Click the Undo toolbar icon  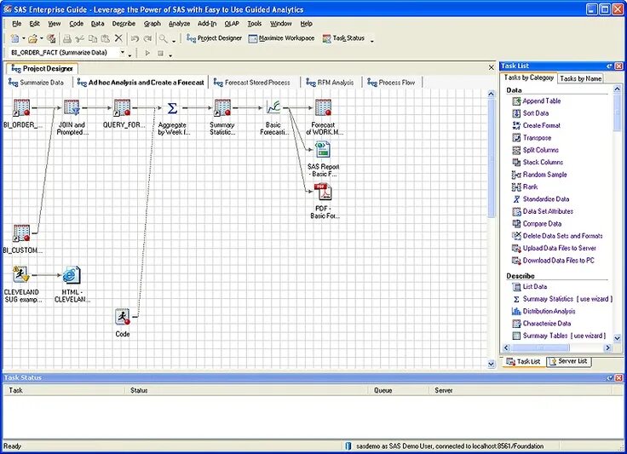135,38
